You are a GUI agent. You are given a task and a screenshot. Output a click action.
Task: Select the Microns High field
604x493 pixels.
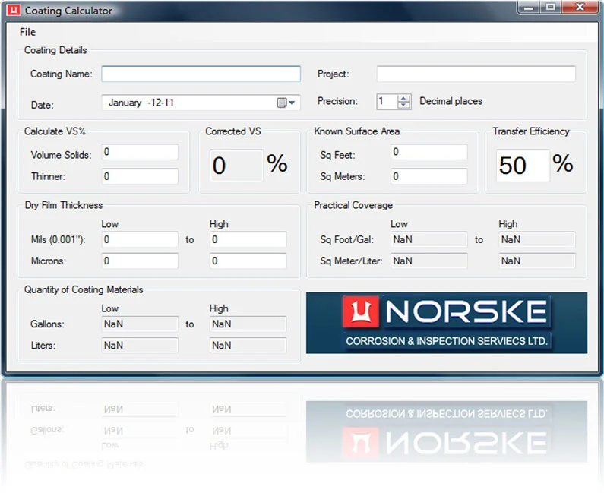tap(248, 261)
